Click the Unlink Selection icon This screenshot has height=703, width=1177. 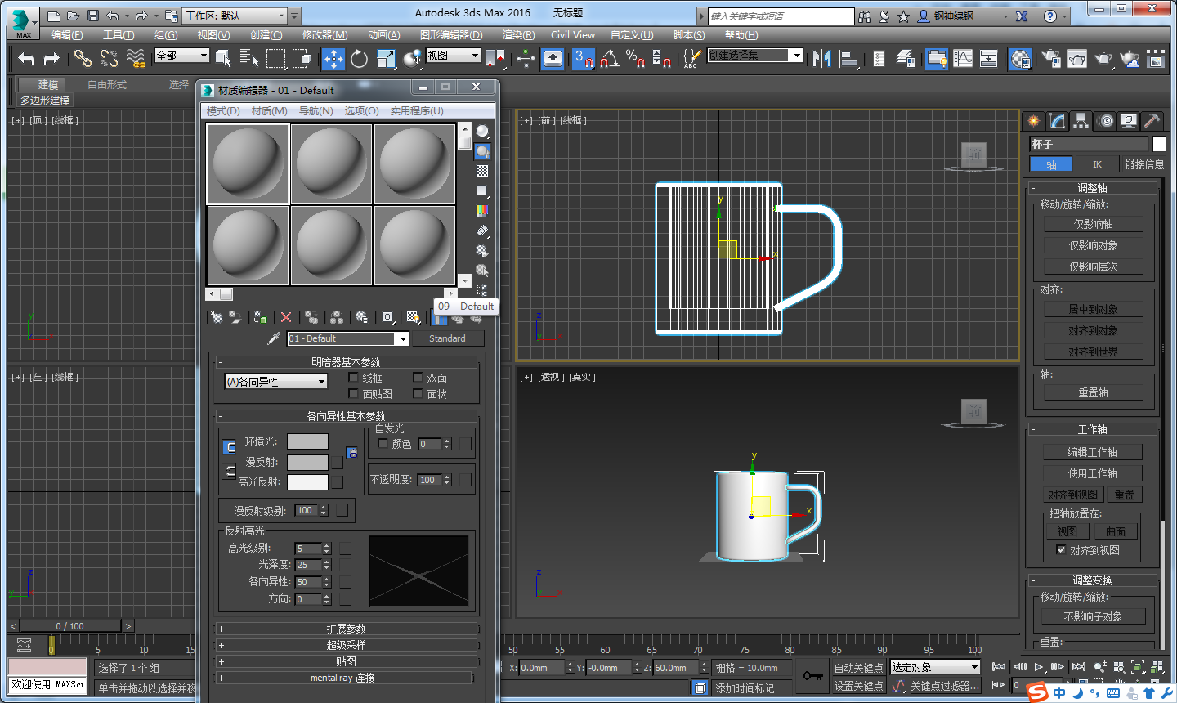point(110,58)
